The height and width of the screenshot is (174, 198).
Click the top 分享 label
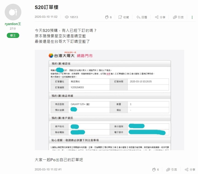[163, 17]
